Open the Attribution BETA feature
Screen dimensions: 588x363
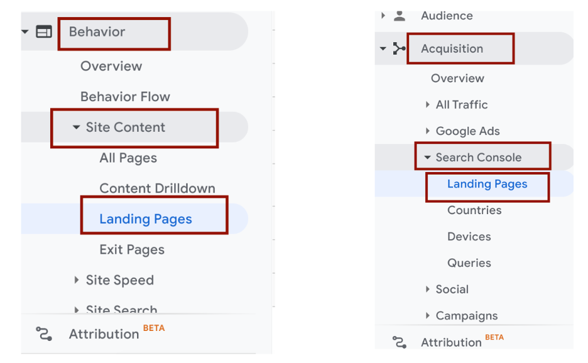(x=102, y=333)
